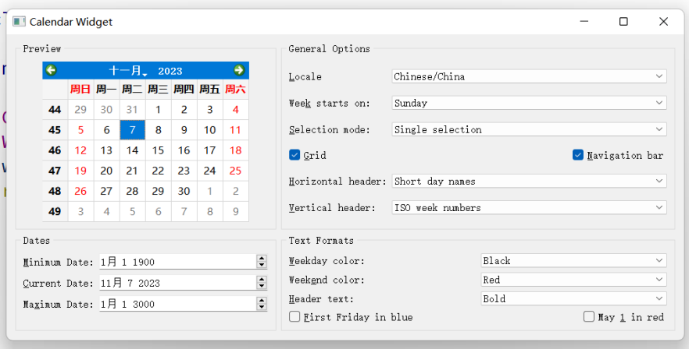Increase Minimum Date with up arrow

click(x=262, y=258)
